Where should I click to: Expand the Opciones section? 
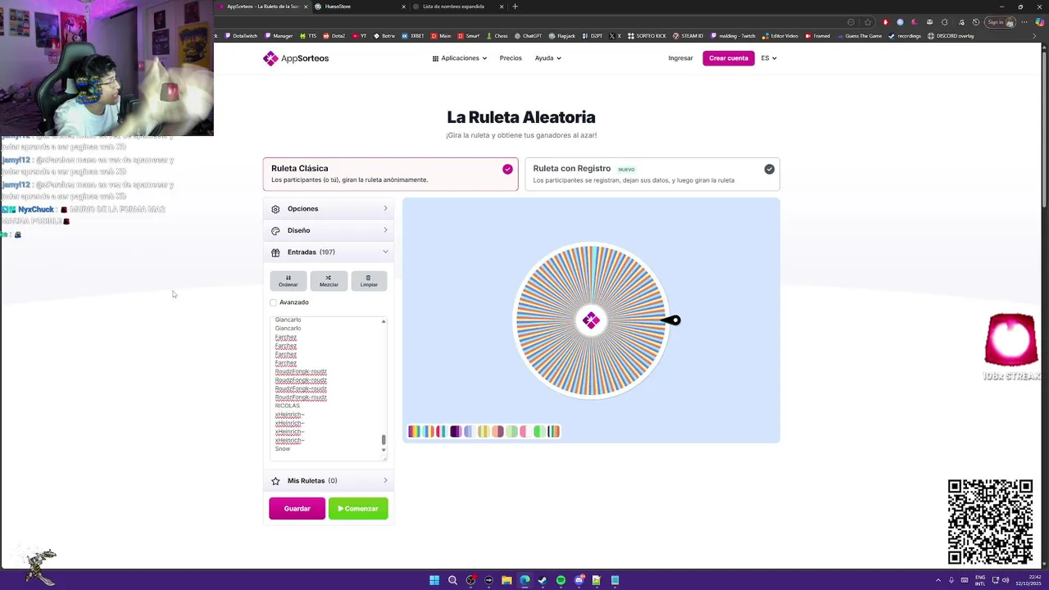tap(329, 209)
